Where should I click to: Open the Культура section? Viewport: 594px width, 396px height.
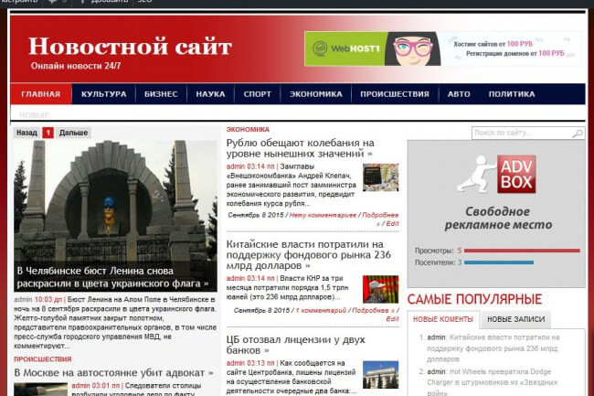click(104, 94)
